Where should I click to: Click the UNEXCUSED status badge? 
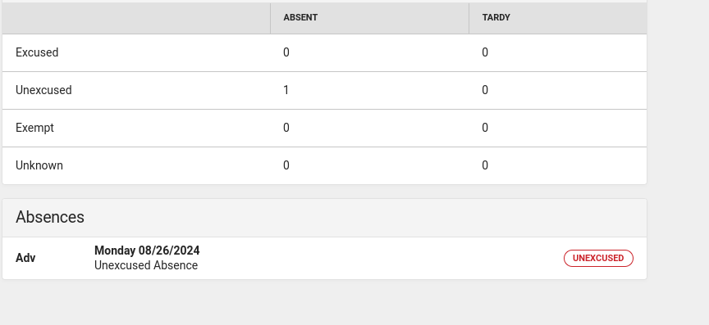pyautogui.click(x=598, y=258)
